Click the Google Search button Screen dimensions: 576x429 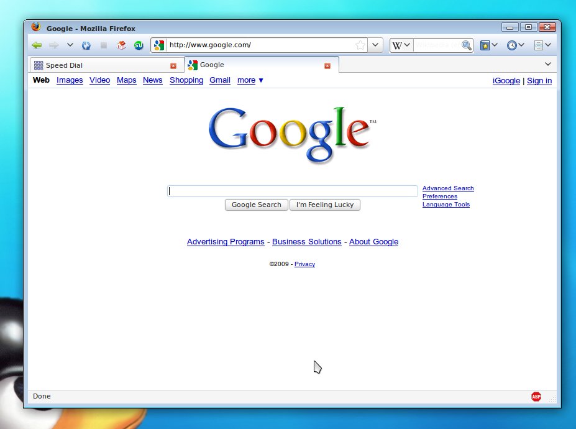(x=257, y=205)
